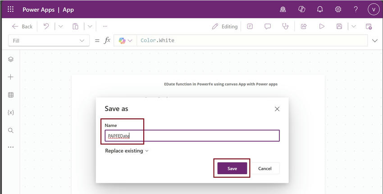Click the Paste clipboard icon
383x194 pixels.
coord(76,26)
